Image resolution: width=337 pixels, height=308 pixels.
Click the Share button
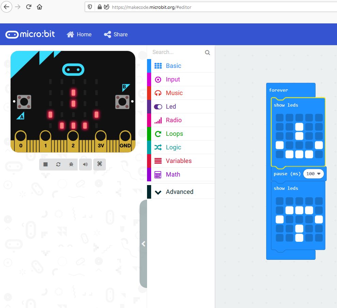click(x=116, y=34)
